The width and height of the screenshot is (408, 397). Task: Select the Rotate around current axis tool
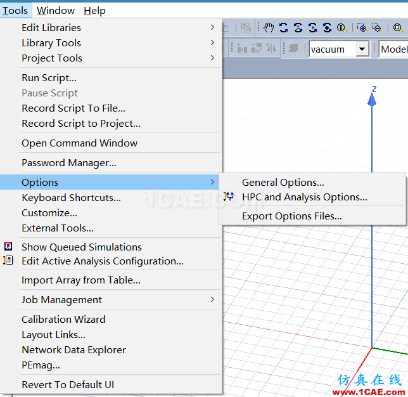point(298,27)
